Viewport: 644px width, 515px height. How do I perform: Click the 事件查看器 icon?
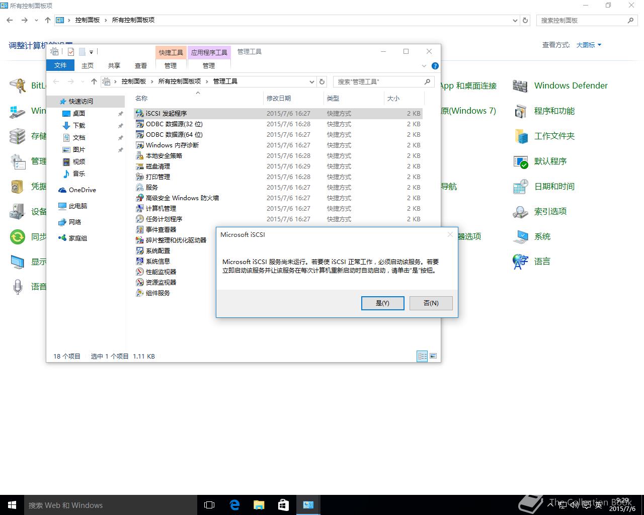(x=140, y=230)
